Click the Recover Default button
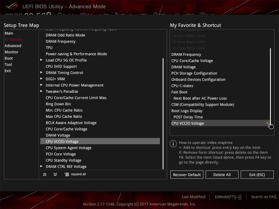This screenshot has width=279, height=209. 187,175
